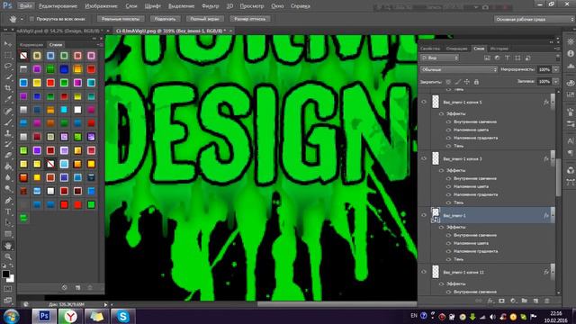
Task: Click the Opacity value field 100%
Action: pyautogui.click(x=544, y=69)
